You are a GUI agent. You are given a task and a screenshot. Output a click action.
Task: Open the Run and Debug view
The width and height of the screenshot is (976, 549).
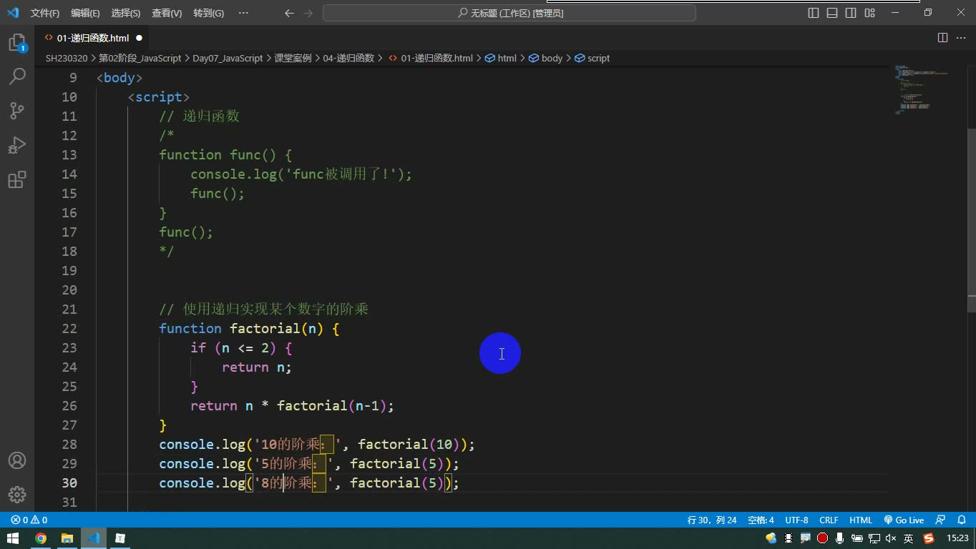[x=17, y=145]
